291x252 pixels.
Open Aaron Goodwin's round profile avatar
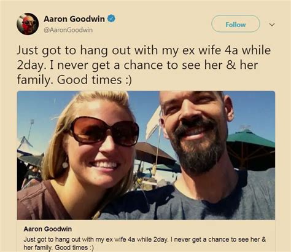coord(28,24)
